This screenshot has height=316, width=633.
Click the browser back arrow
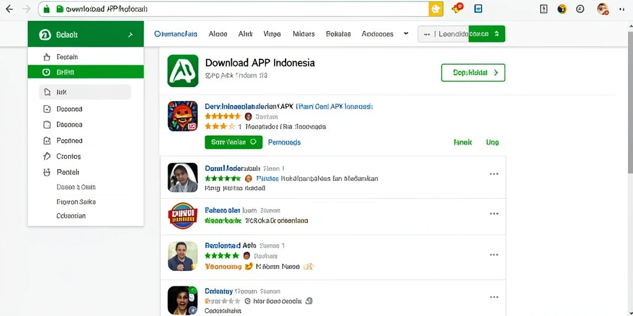click(9, 9)
